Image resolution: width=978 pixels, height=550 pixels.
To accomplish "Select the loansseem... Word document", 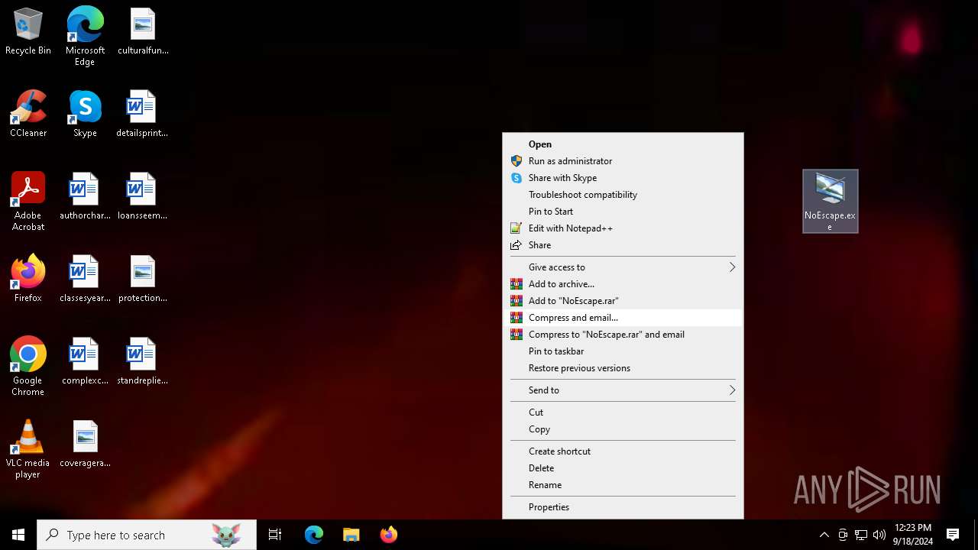I will (142, 197).
